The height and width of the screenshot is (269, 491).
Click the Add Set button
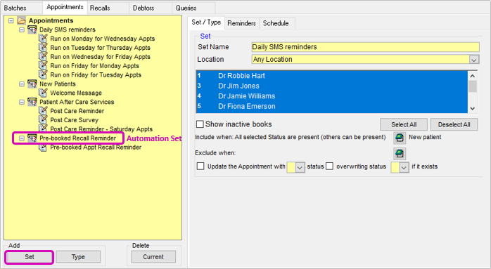pyautogui.click(x=30, y=257)
